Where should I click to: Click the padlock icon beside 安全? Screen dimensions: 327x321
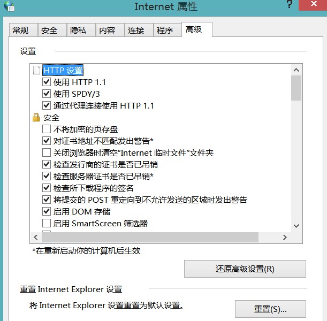coord(36,117)
